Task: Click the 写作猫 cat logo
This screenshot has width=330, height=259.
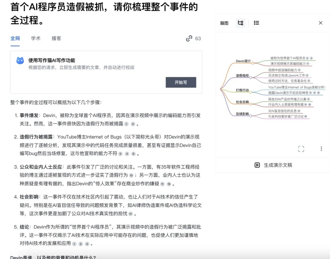Action: pos(20,61)
